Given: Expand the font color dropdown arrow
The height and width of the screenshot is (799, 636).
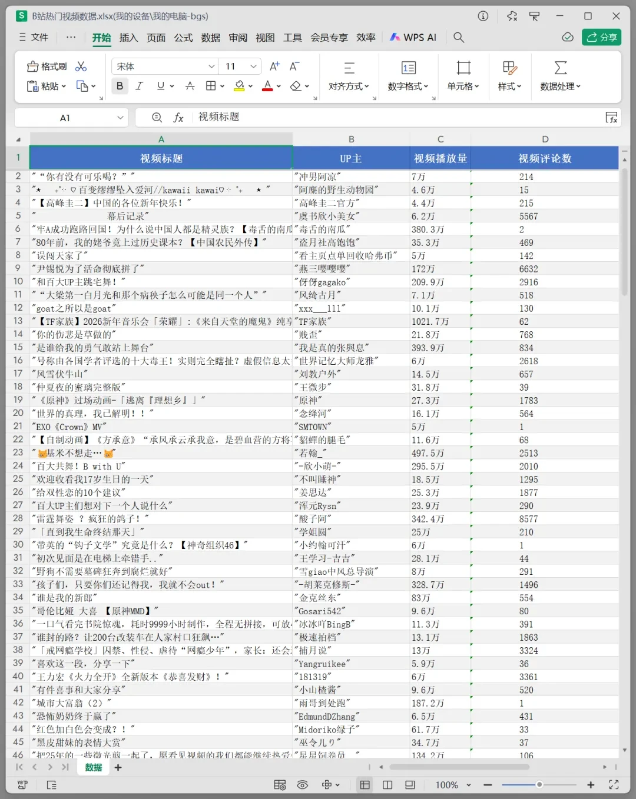Looking at the screenshot, I should (279, 86).
